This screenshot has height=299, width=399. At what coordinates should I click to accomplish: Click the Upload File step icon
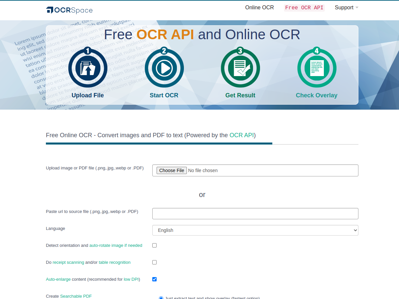pos(88,68)
